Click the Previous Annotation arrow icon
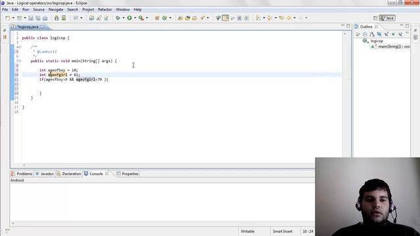The width and height of the screenshot is (420, 236). tap(270, 18)
